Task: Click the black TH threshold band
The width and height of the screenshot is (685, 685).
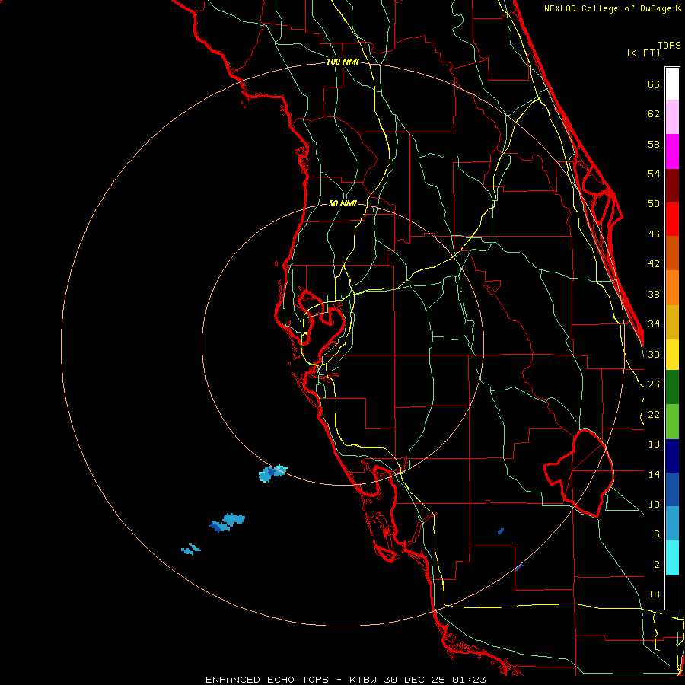Action: 672,592
